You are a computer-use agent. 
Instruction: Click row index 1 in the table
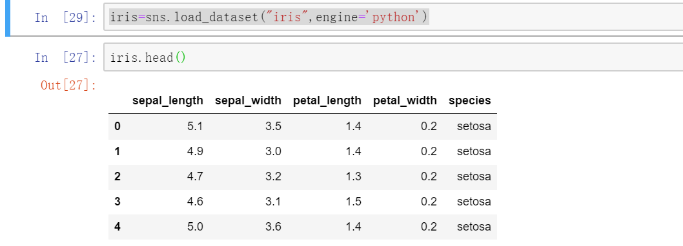117,152
